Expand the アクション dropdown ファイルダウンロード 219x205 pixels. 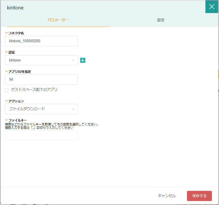point(41,109)
